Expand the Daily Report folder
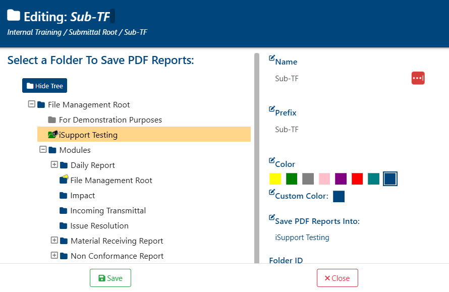 [x=54, y=164]
